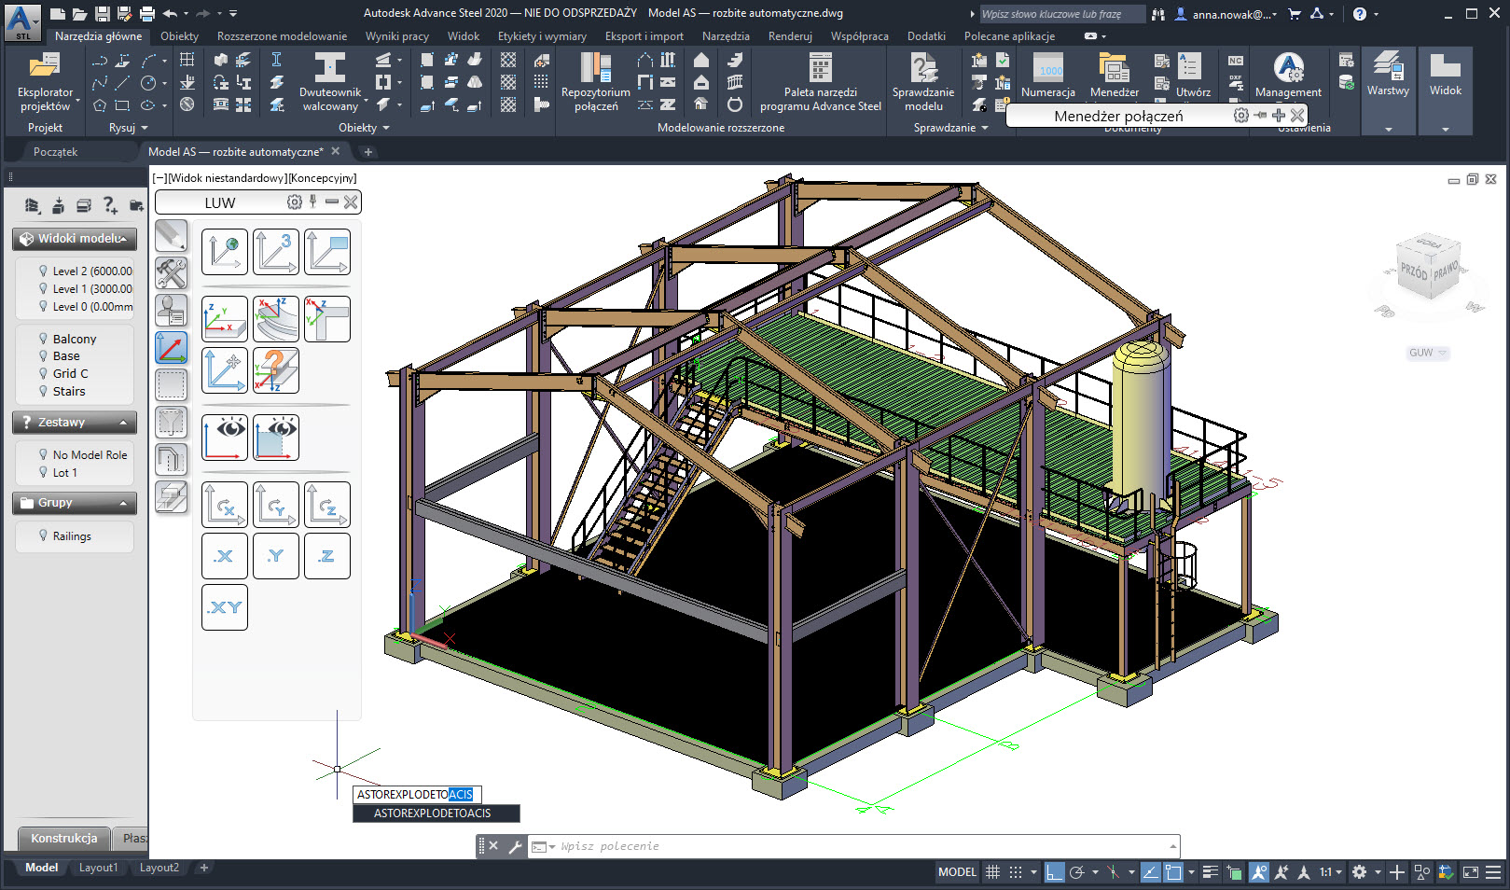Toggle the grid display in status bar
Screen dimensions: 1510x890
point(992,872)
